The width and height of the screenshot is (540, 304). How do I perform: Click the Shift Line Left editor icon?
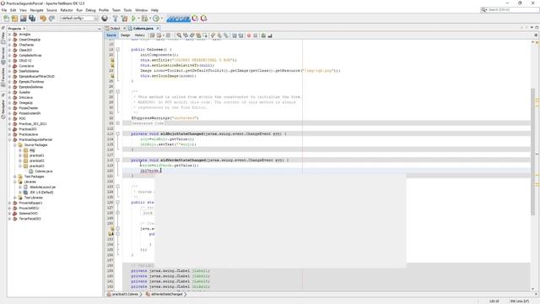click(x=235, y=35)
